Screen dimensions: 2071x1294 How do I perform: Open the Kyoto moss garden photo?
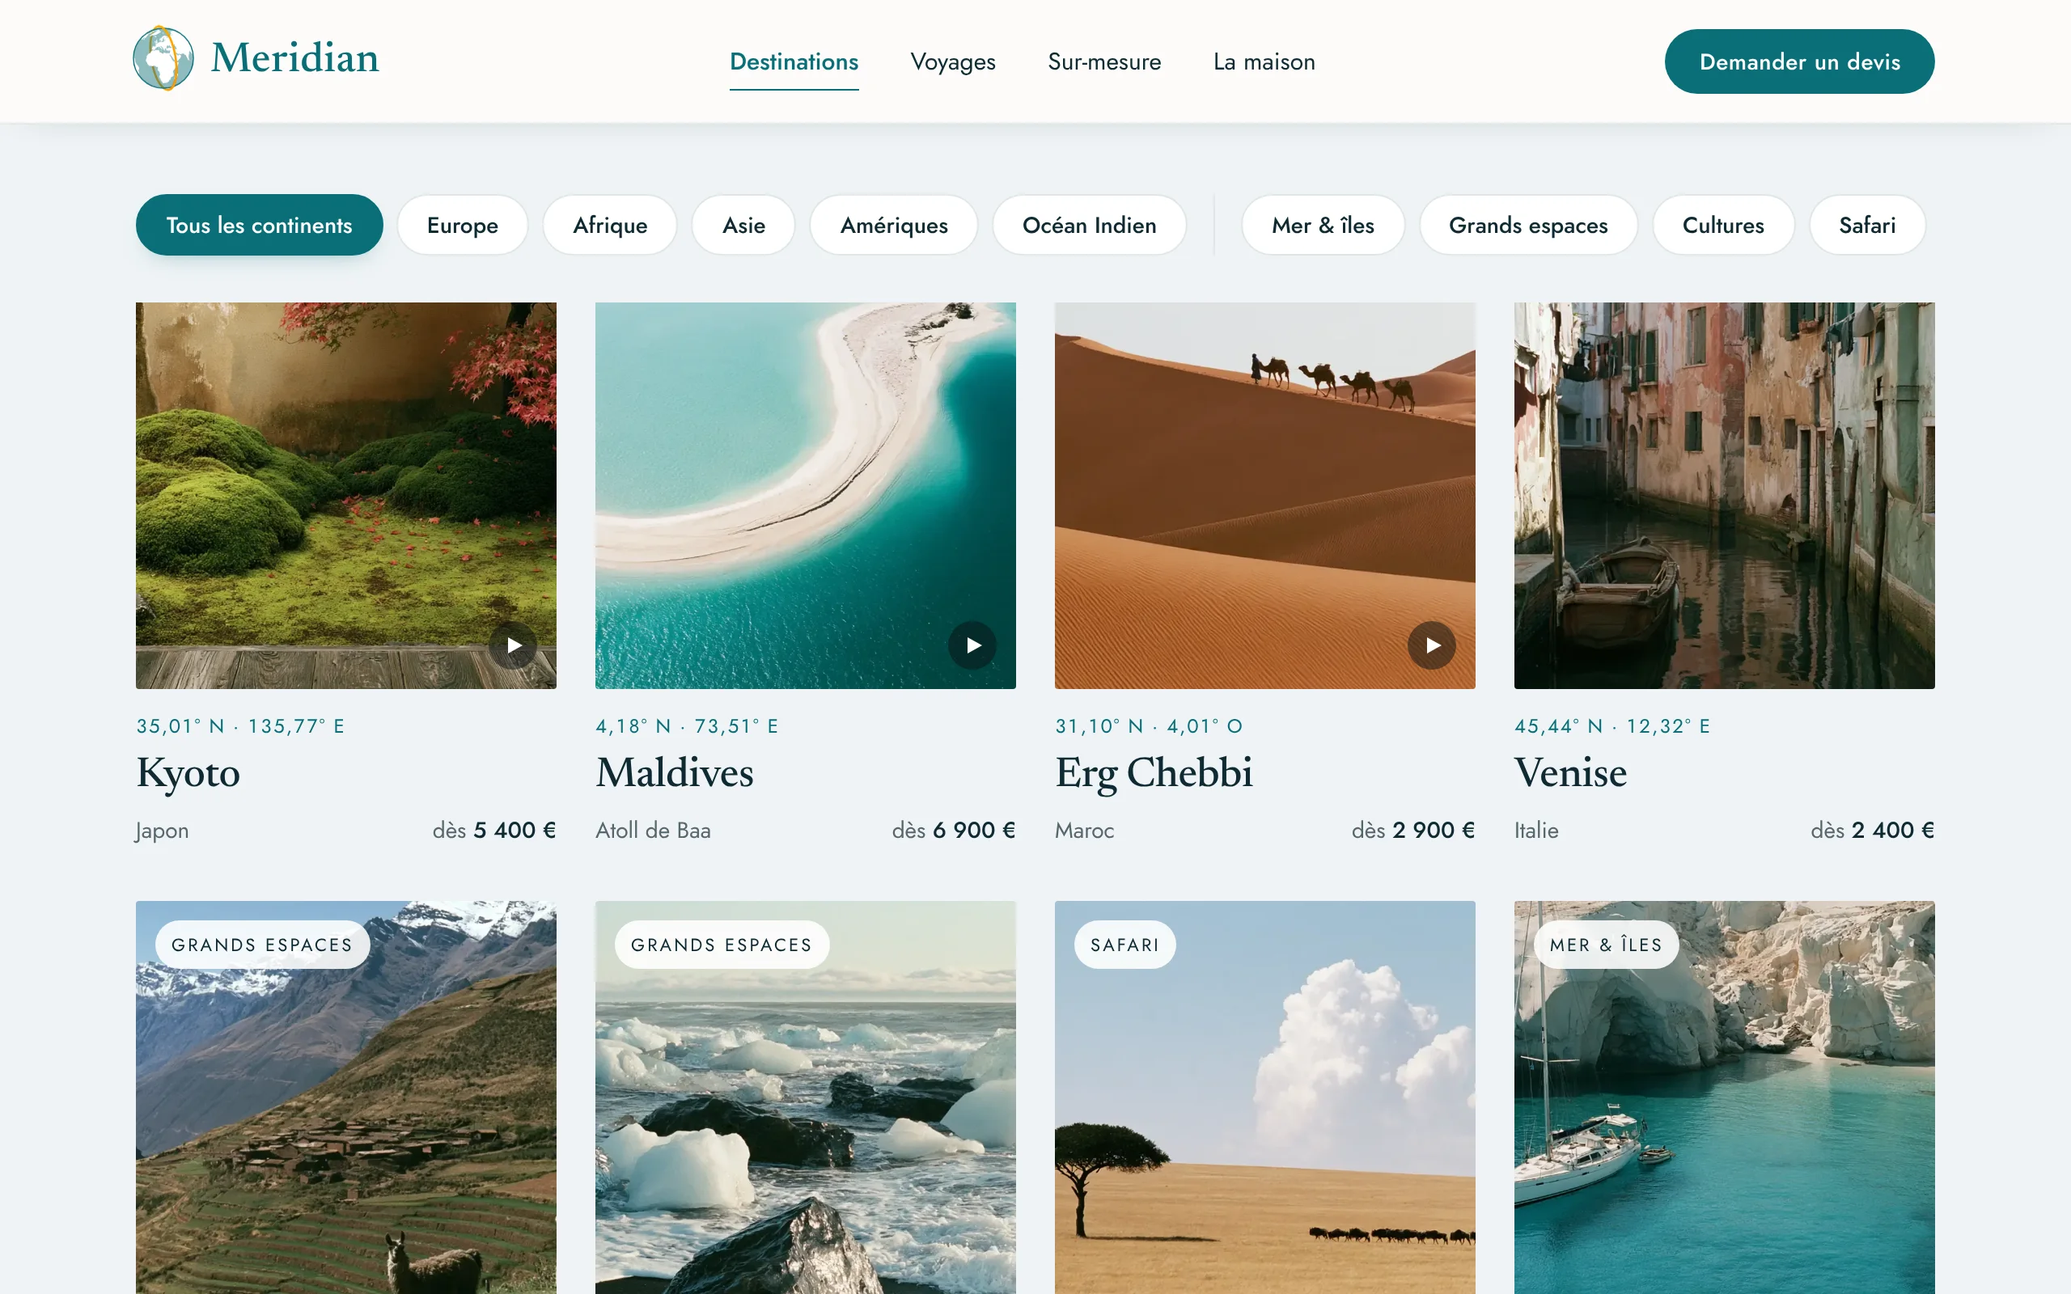click(x=345, y=496)
